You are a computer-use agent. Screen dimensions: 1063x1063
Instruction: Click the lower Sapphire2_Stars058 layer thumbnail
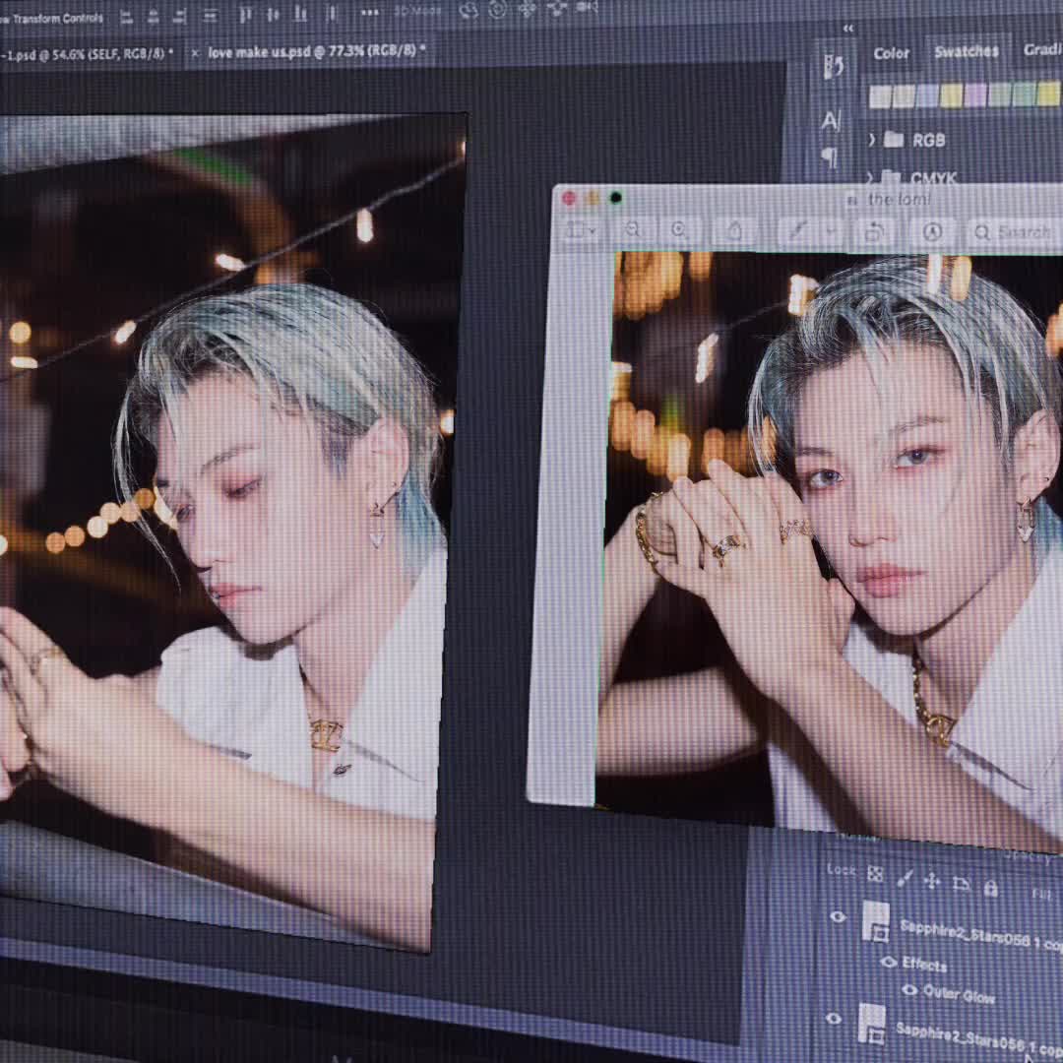click(872, 1024)
